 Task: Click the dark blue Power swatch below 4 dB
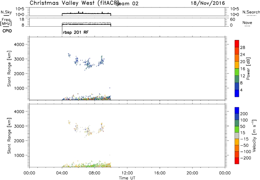237,93
